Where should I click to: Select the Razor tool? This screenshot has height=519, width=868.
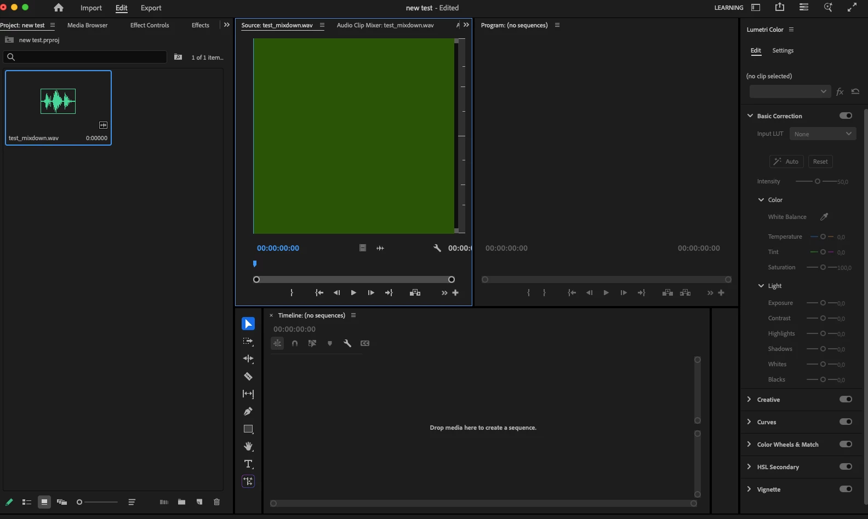tap(248, 377)
